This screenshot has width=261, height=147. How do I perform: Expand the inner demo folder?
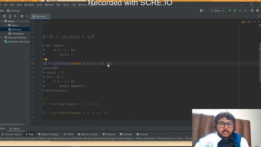(x=5, y=25)
